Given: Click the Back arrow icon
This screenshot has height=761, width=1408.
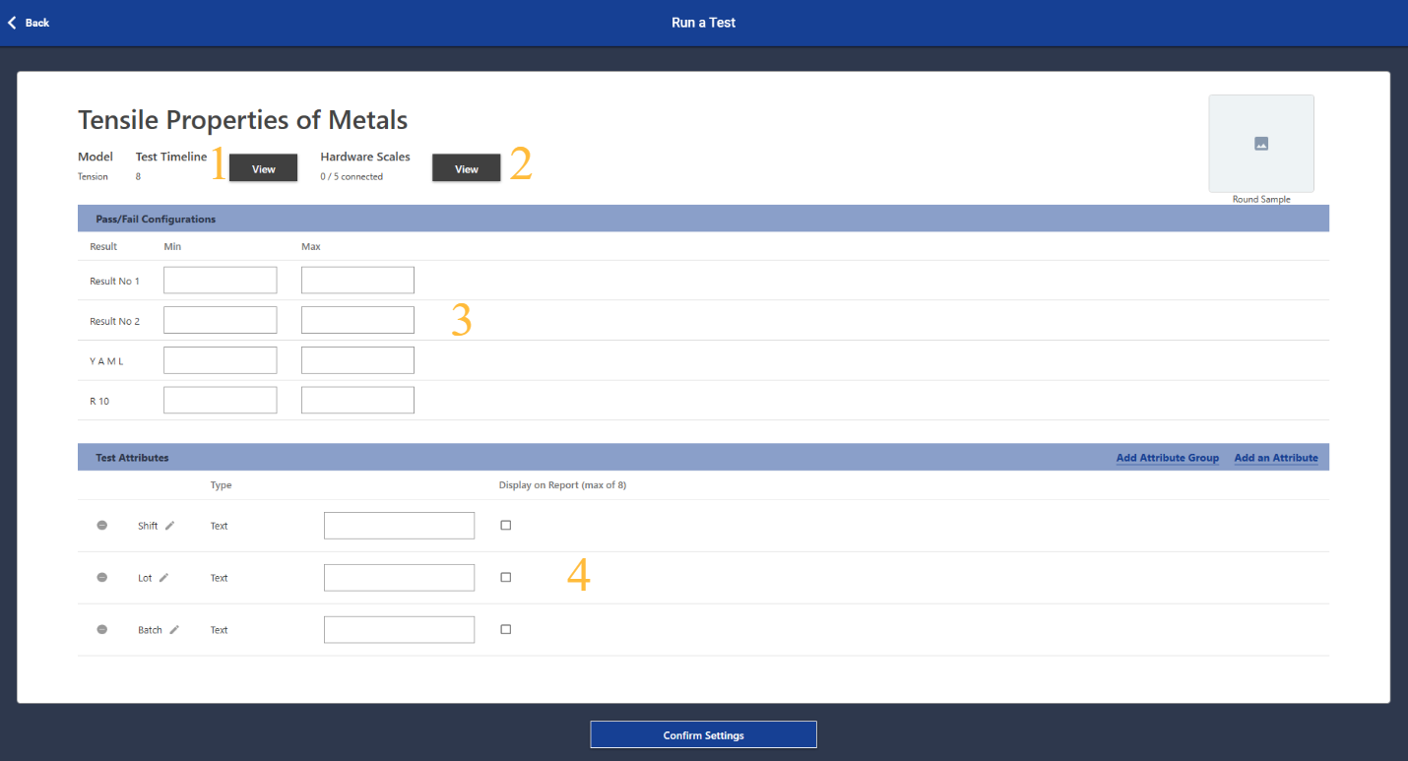Looking at the screenshot, I should pyautogui.click(x=12, y=23).
